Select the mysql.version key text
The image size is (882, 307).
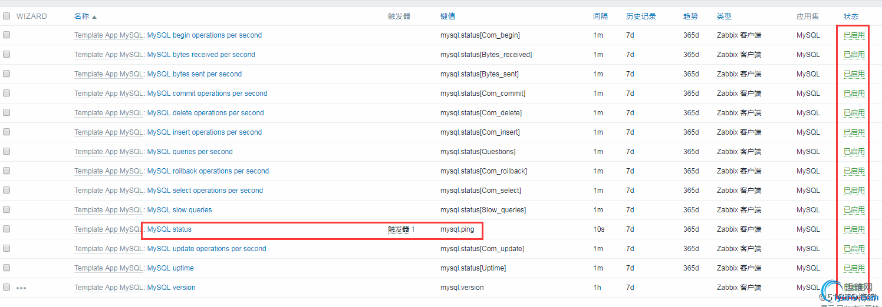(x=462, y=288)
